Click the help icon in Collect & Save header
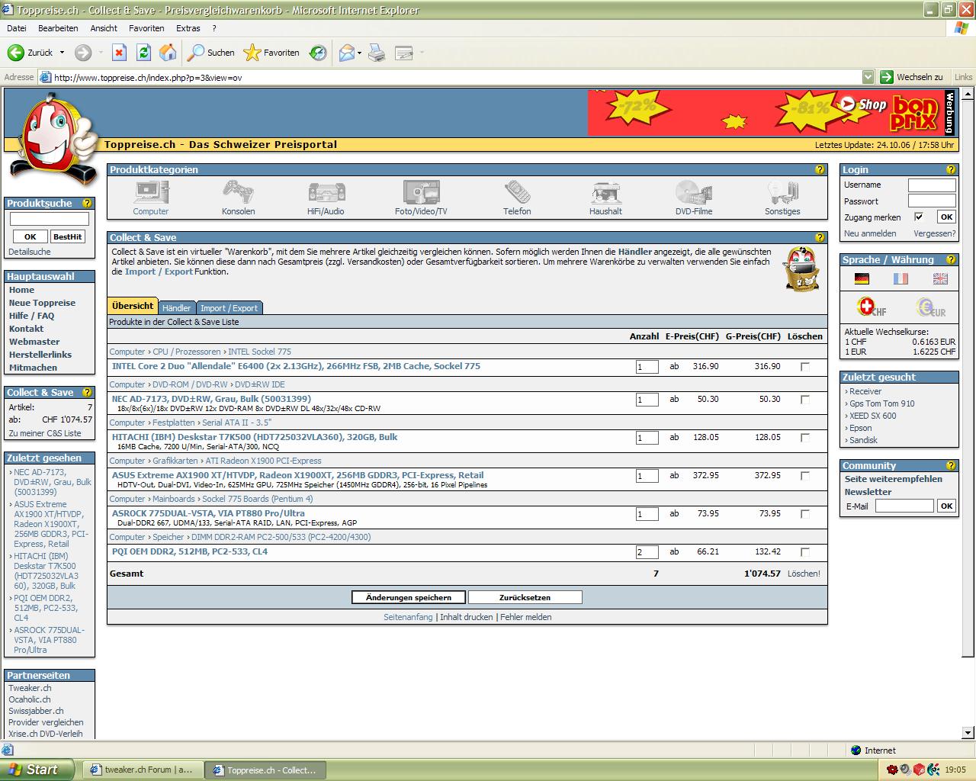This screenshot has height=781, width=976. coord(820,238)
